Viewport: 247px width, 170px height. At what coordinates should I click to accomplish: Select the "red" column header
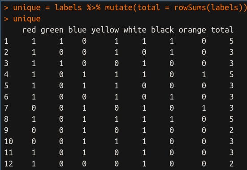29,30
